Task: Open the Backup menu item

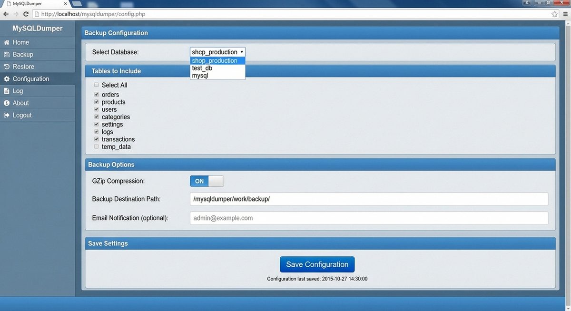Action: click(x=38, y=55)
